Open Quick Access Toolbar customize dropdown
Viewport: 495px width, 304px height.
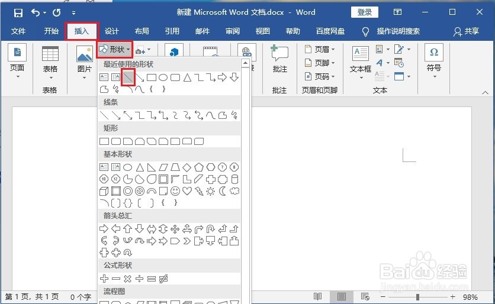point(73,13)
